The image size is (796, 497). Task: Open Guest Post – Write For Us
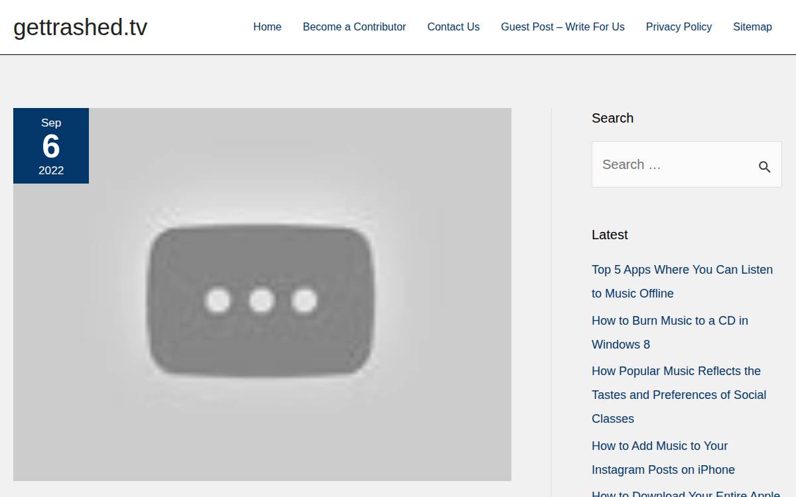point(563,27)
